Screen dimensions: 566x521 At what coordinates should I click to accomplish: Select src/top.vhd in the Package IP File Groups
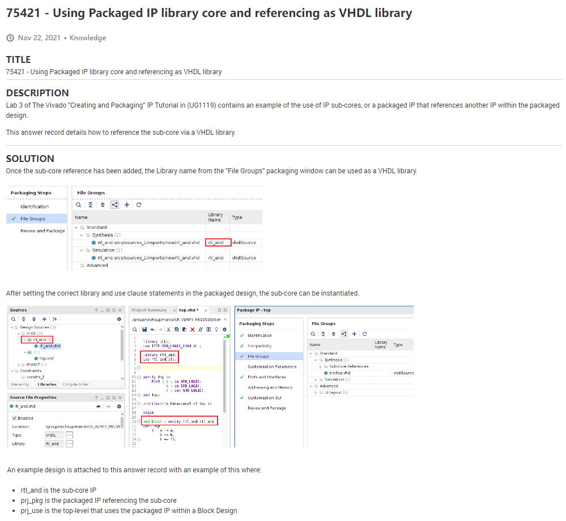pos(340,373)
